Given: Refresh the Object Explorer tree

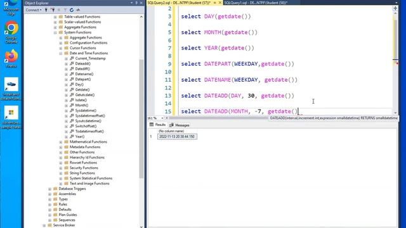Looking at the screenshot, I should (x=72, y=10).
